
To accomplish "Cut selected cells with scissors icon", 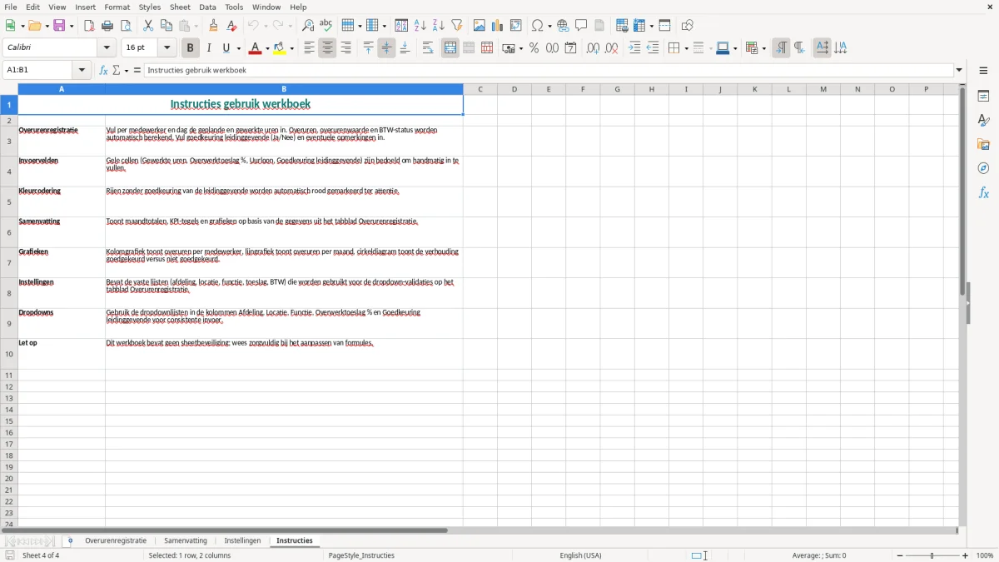I will tap(148, 26).
